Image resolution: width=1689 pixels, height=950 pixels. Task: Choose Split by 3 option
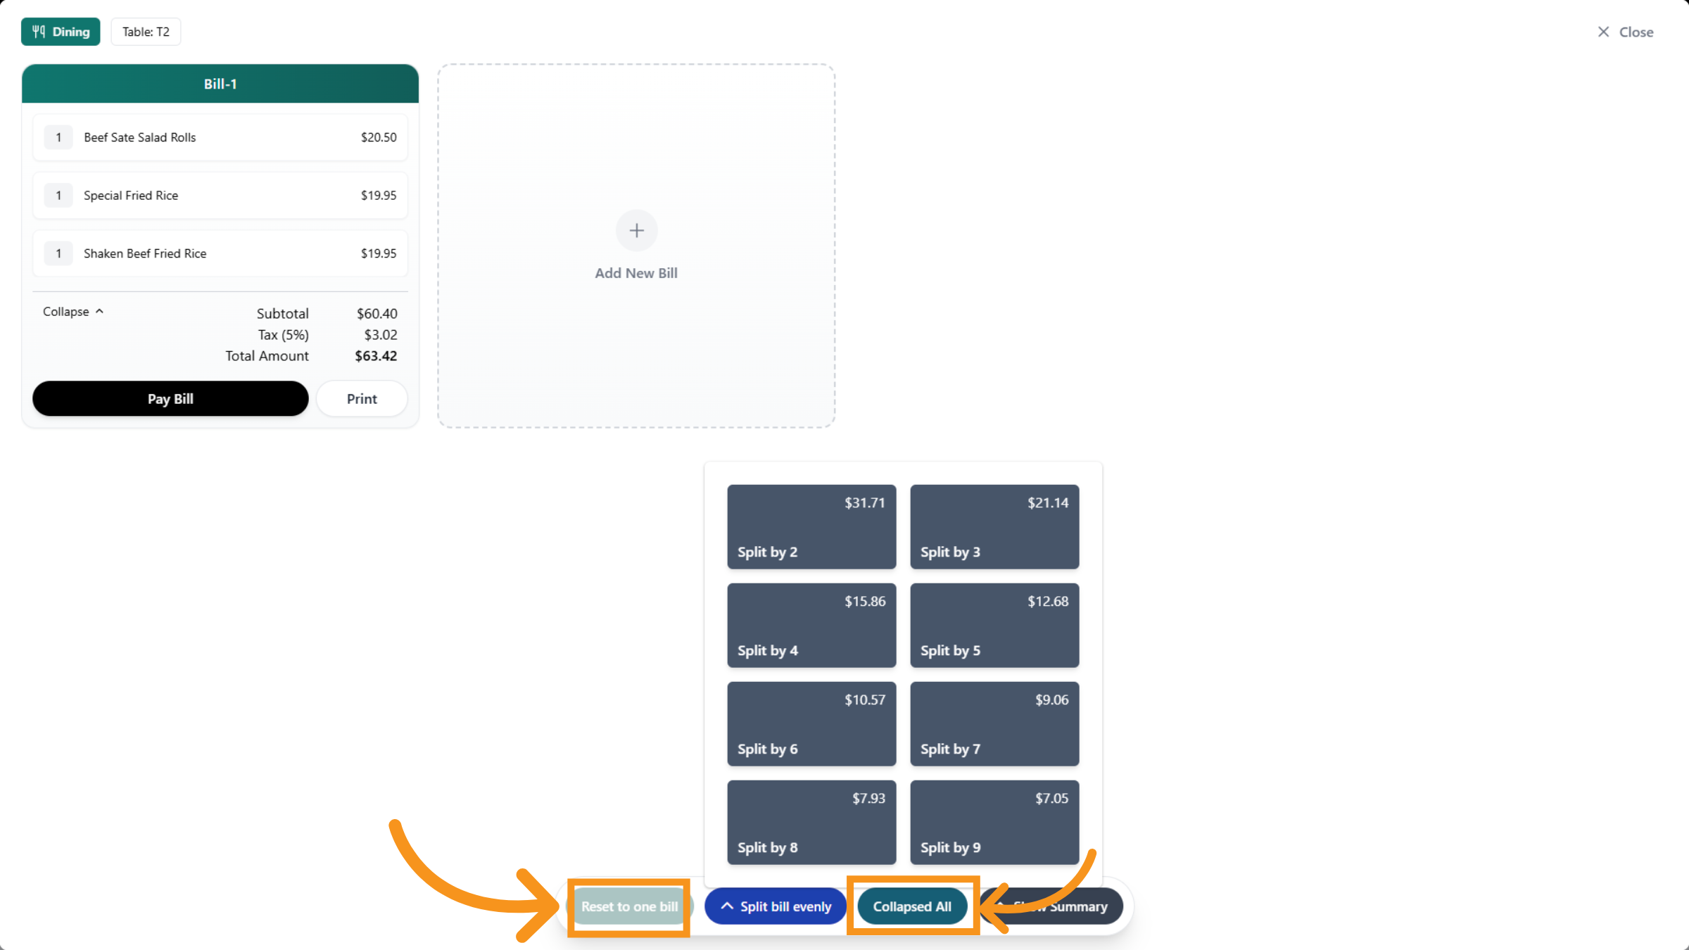(994, 526)
